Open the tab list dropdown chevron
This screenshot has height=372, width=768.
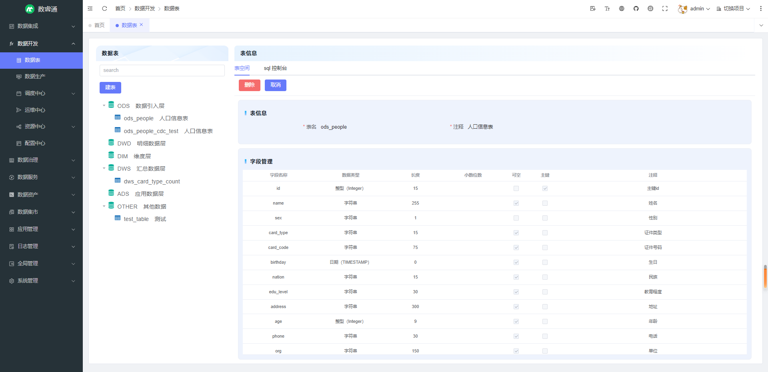point(761,25)
